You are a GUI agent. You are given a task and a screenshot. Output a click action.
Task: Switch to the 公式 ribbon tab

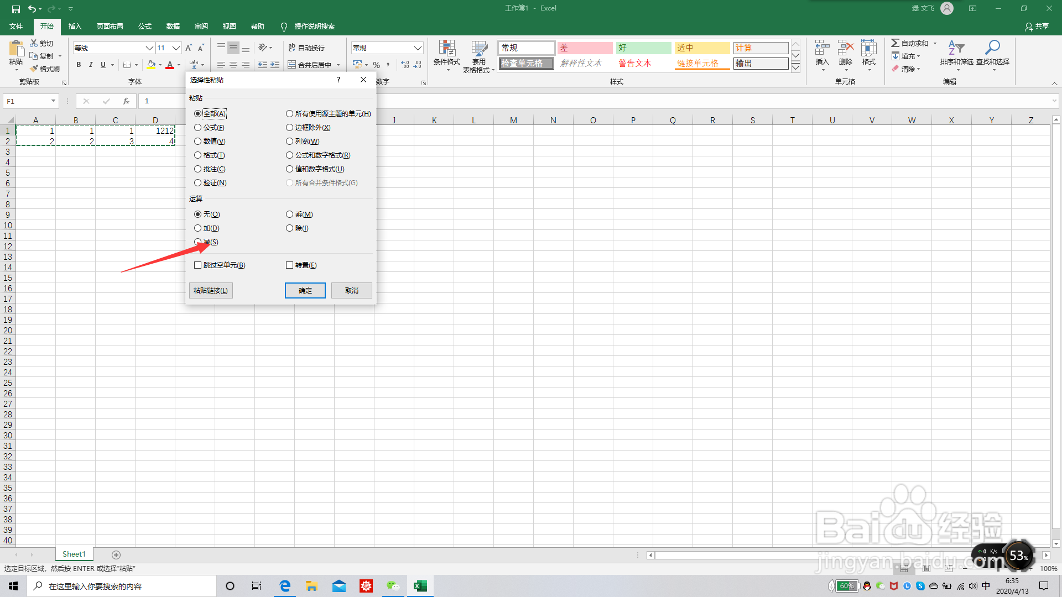(x=145, y=27)
